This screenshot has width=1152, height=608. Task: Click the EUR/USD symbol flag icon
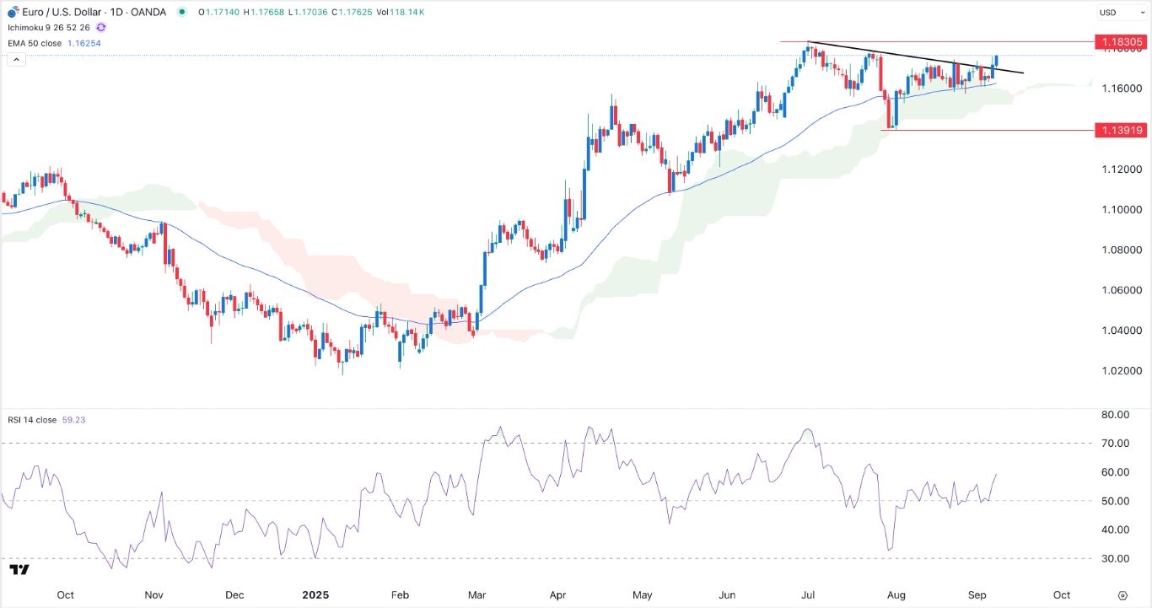tap(13, 12)
